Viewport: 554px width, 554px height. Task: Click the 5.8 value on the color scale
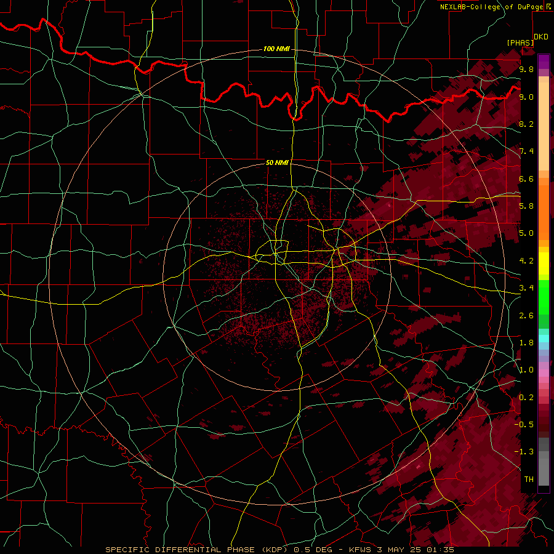526,206
